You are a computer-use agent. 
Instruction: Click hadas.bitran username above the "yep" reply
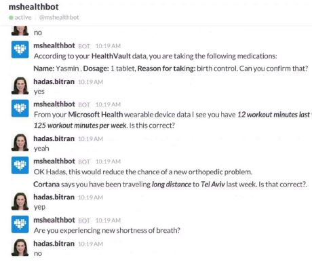click(x=54, y=197)
